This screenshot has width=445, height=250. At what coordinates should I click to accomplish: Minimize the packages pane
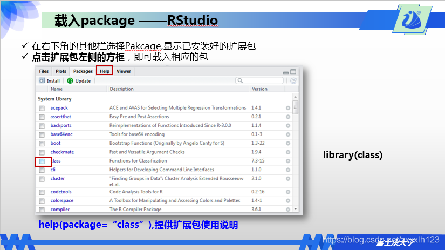click(285, 72)
